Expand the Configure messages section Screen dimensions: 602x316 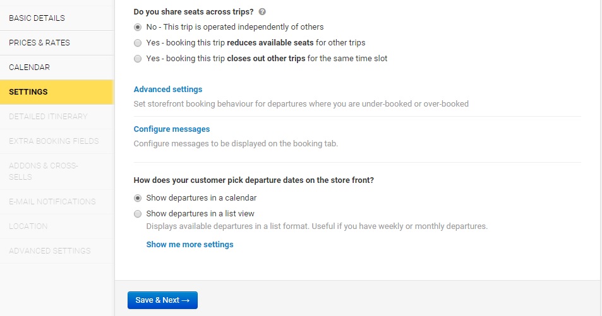(172, 129)
